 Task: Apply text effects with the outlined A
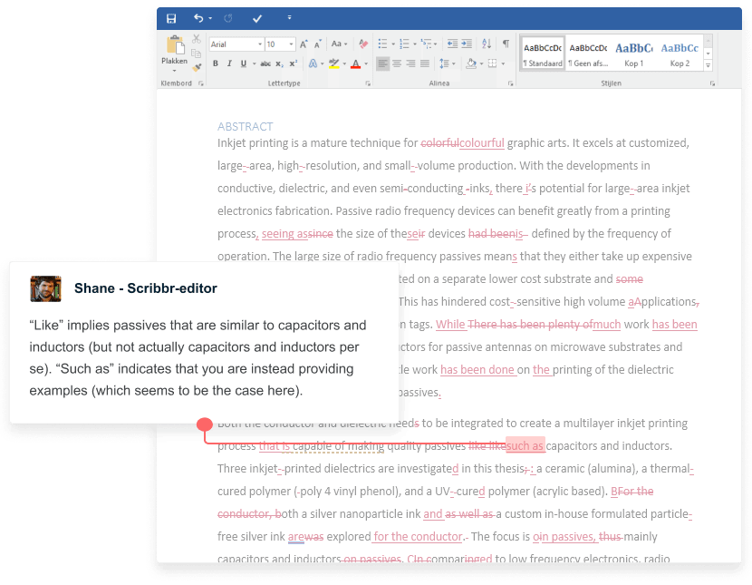pos(313,63)
